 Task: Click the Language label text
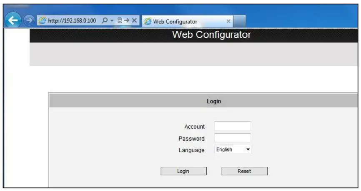[x=192, y=150]
